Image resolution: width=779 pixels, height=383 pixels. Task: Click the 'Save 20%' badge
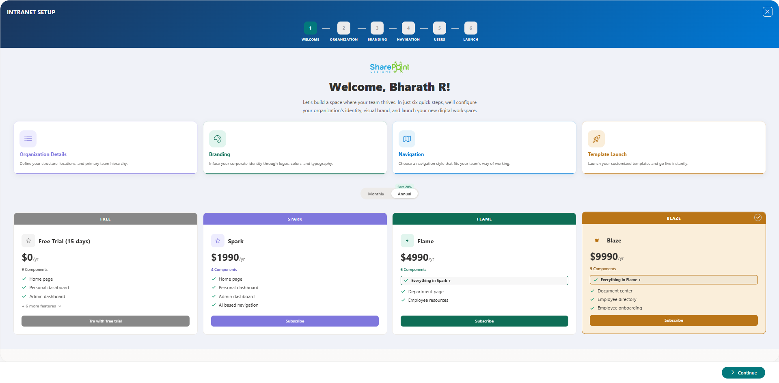404,187
